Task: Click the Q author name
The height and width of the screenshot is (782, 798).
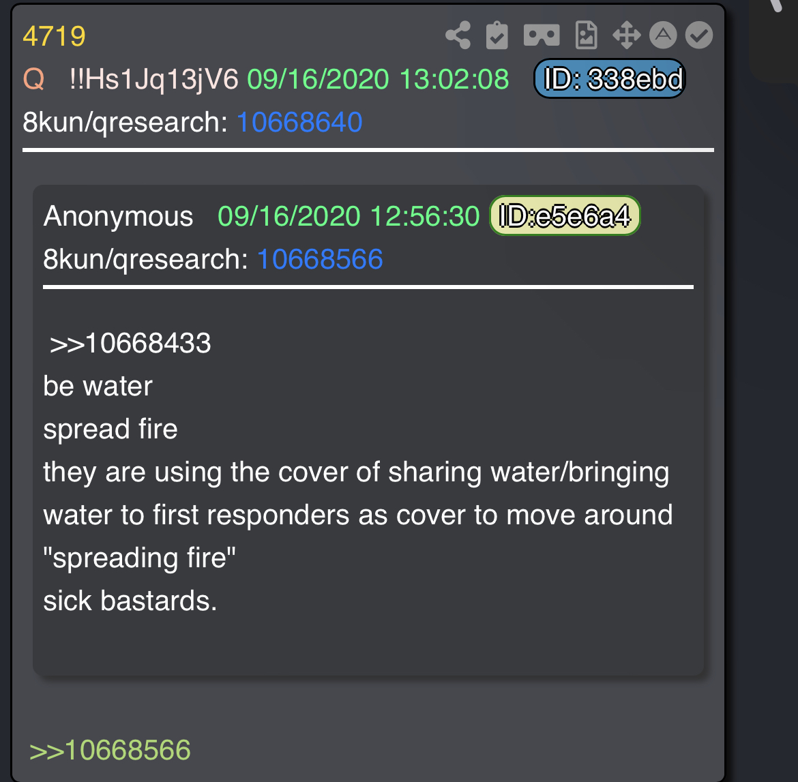Action: pyautogui.click(x=34, y=79)
